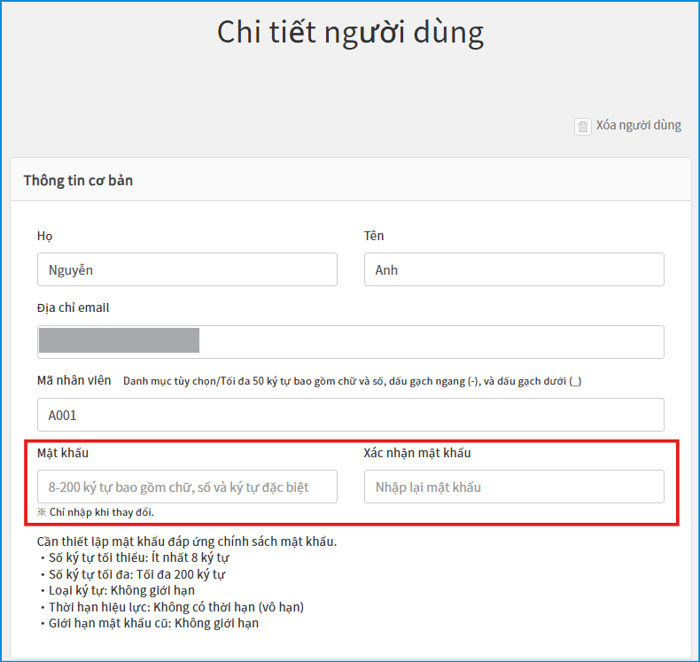This screenshot has height=662, width=700.
Task: Click the employee code hint about 50 characters
Action: [x=352, y=381]
